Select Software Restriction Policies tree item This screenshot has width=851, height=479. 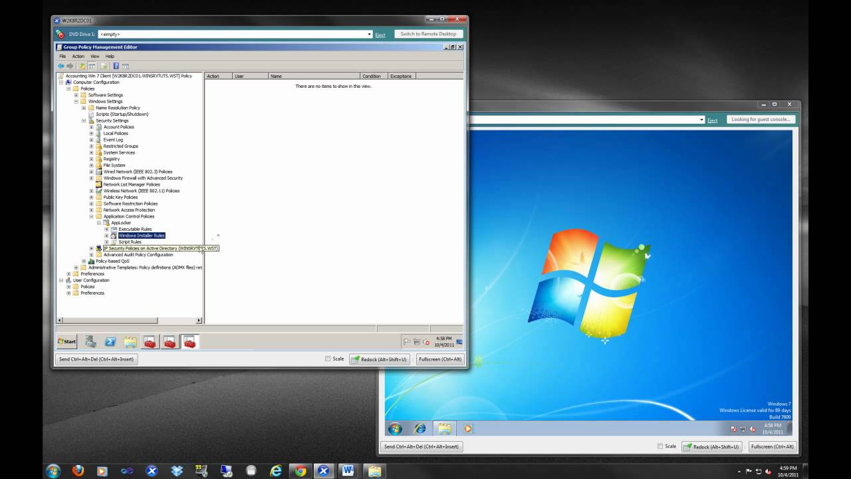130,204
